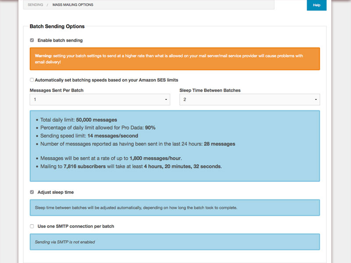Image resolution: width=351 pixels, height=263 pixels.
Task: Click the 'Sleep Time Between Batches' field label
Action: coord(210,90)
